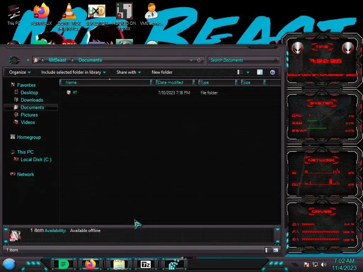The height and width of the screenshot is (272, 363).
Task: Open the pixel cube app on taskbar
Action: 173,264
